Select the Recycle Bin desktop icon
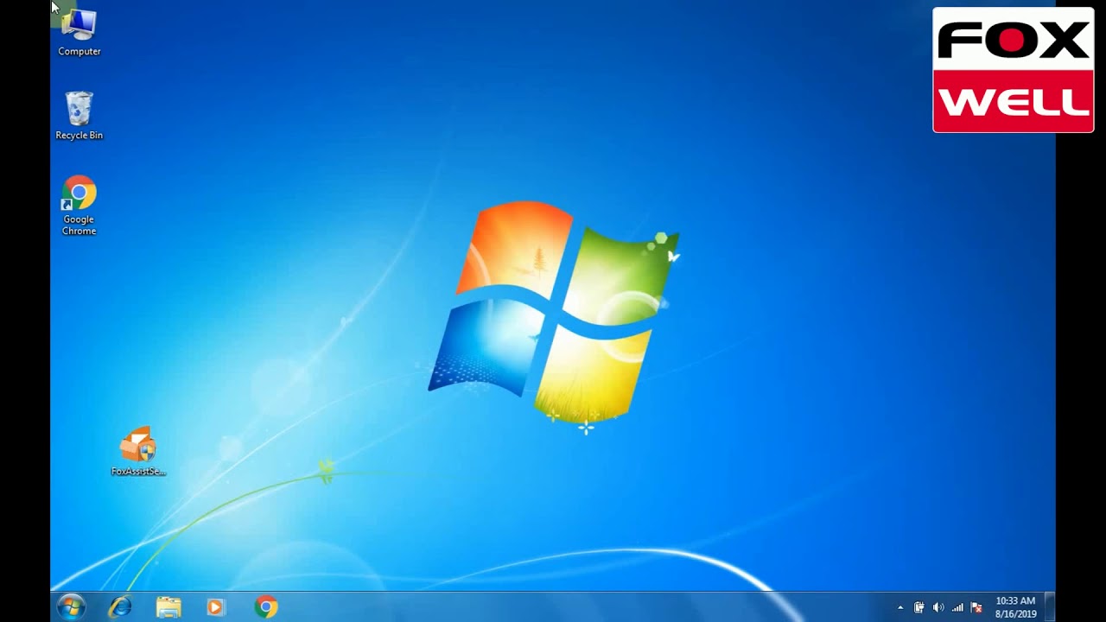Screen dimensions: 1106x622 tap(79, 116)
